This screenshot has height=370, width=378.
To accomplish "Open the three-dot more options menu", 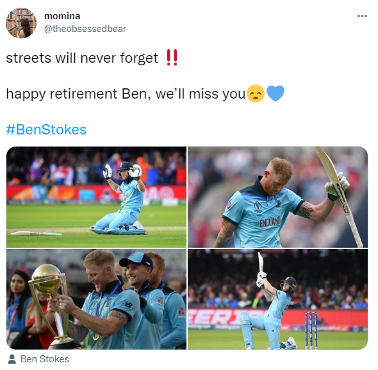I will pos(362,16).
